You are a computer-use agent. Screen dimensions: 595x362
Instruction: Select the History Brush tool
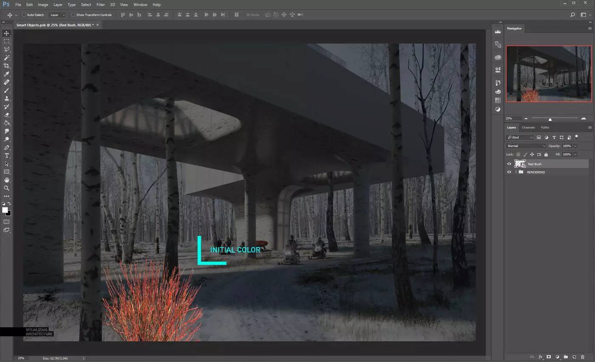tap(6, 107)
